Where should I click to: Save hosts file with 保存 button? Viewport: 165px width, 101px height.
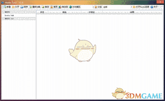coord(24,7)
